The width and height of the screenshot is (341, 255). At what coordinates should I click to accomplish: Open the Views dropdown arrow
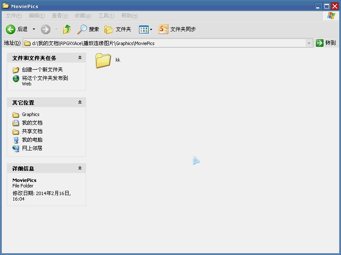pos(151,29)
